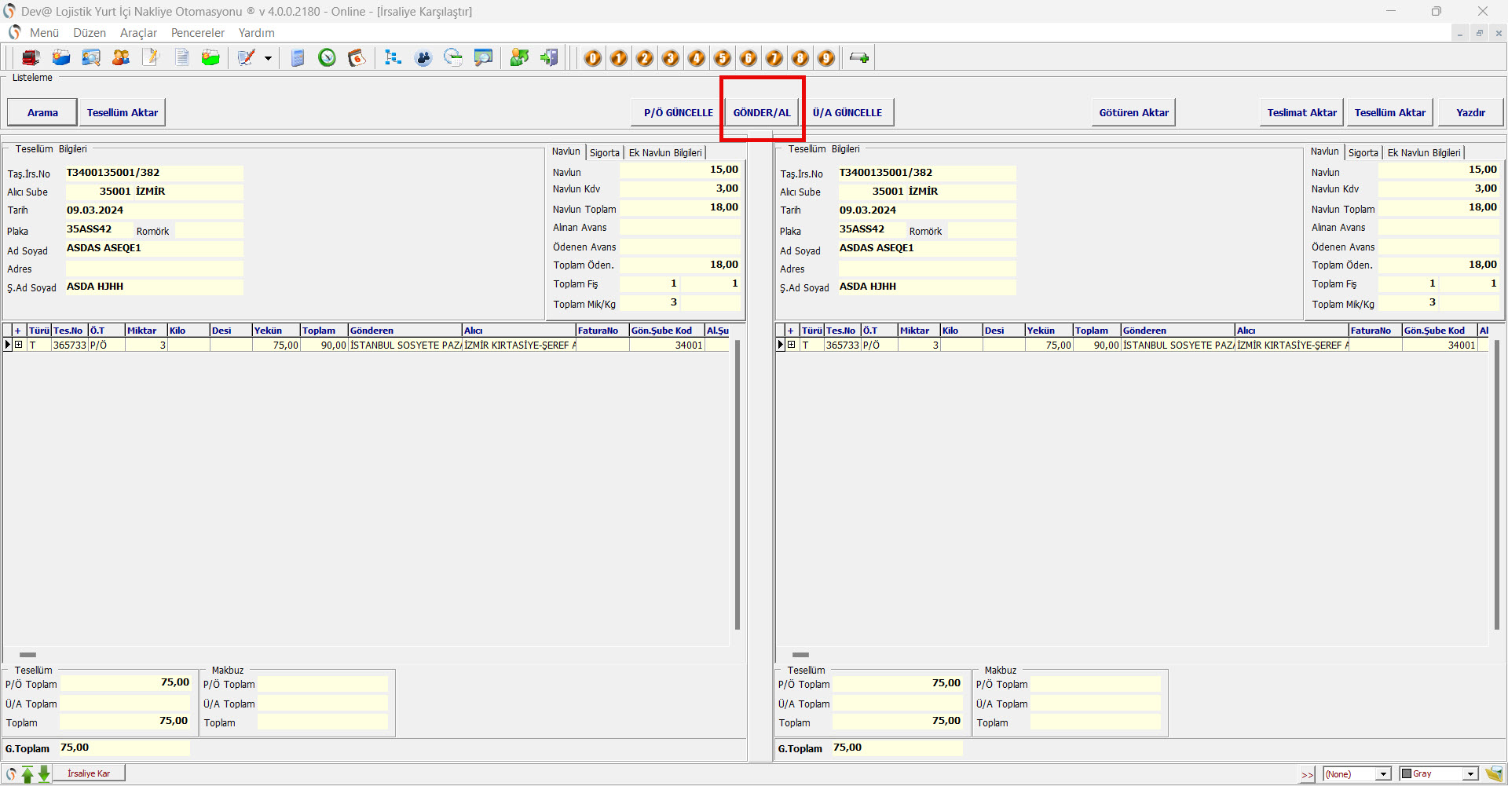Expand all rows via right grid plus header
1508x786 pixels.
click(790, 331)
